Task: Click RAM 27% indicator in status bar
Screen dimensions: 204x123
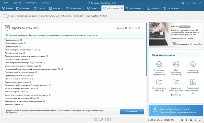Action: click(169, 120)
